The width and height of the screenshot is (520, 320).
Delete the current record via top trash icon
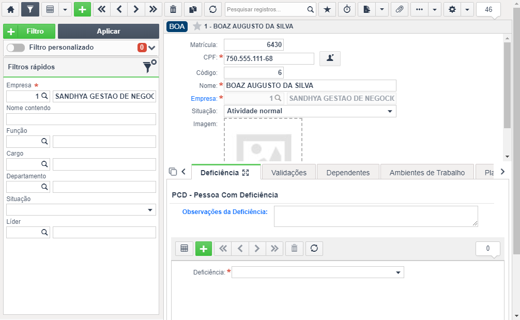pyautogui.click(x=173, y=9)
